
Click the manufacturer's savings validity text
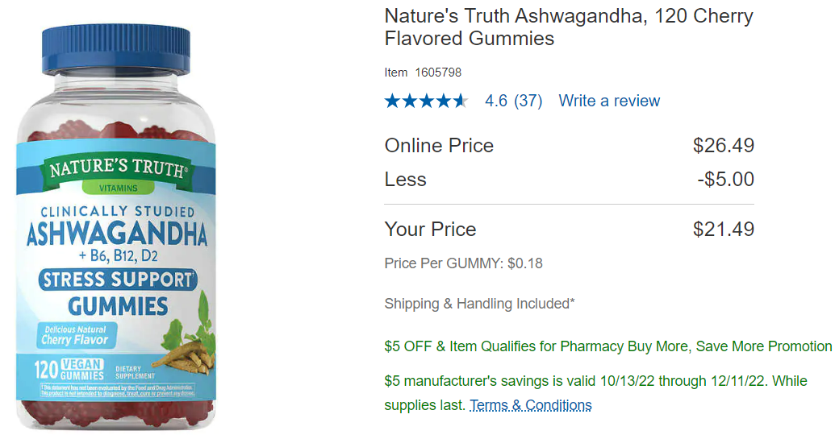click(596, 393)
